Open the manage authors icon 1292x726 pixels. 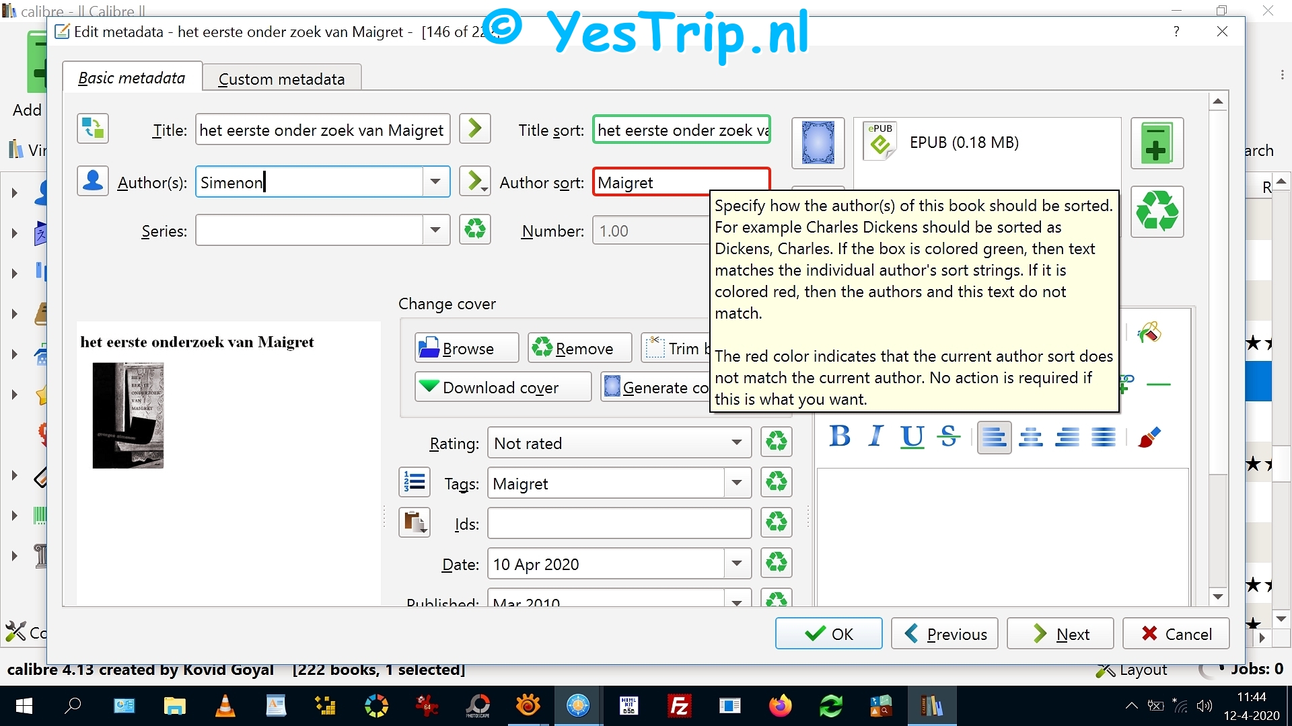(x=93, y=182)
